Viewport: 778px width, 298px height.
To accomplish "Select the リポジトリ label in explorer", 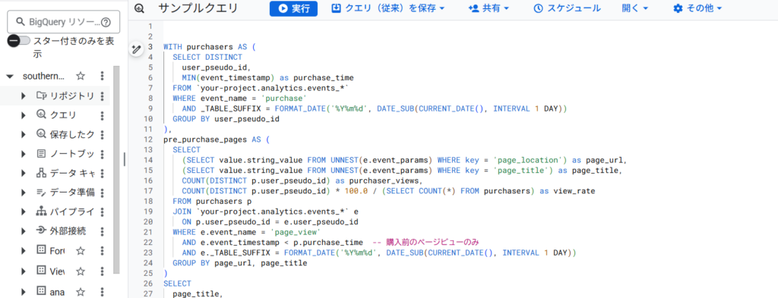I will pyautogui.click(x=72, y=96).
